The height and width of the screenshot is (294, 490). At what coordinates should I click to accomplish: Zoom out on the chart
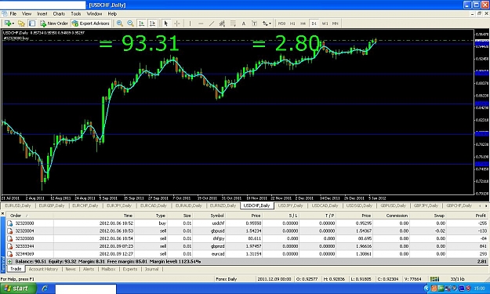(131, 24)
